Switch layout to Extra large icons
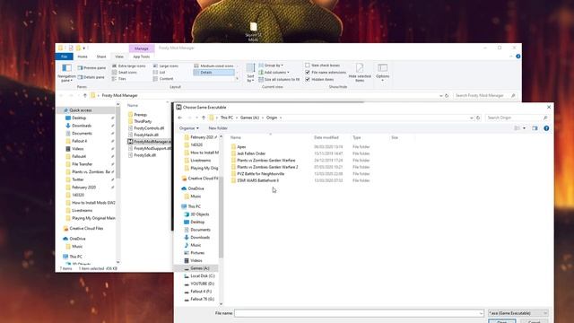Image resolution: width=574 pixels, height=323 pixels. click(x=129, y=65)
